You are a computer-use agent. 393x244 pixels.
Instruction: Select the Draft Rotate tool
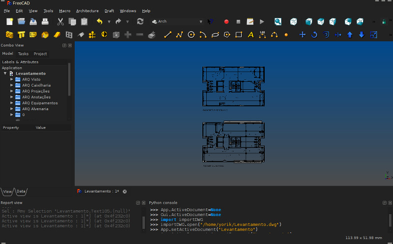314,35
